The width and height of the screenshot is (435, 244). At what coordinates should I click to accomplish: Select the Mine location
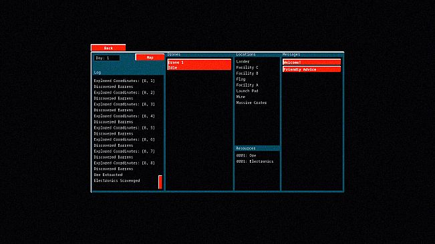[241, 97]
